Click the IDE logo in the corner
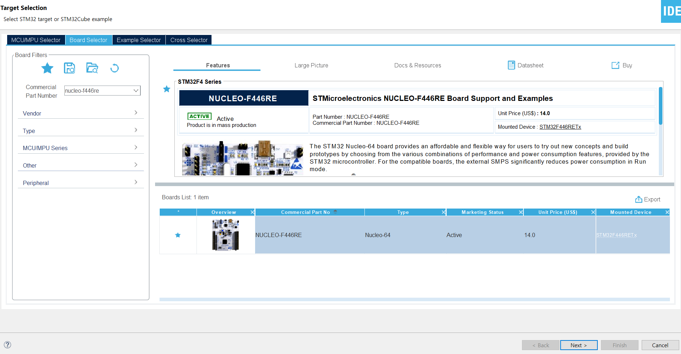 tap(671, 11)
